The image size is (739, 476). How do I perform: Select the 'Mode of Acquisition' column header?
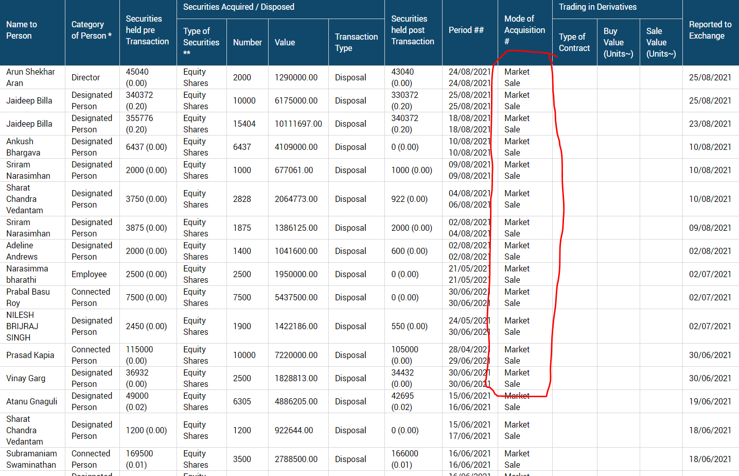(524, 30)
